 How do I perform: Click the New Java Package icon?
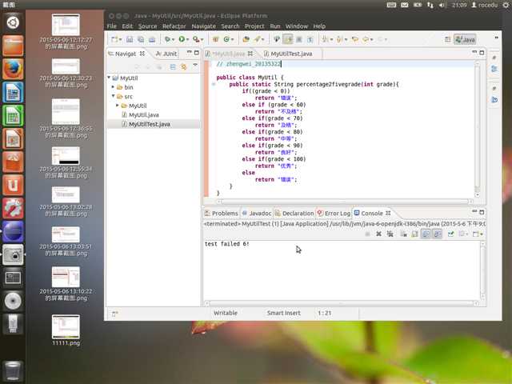point(215,39)
